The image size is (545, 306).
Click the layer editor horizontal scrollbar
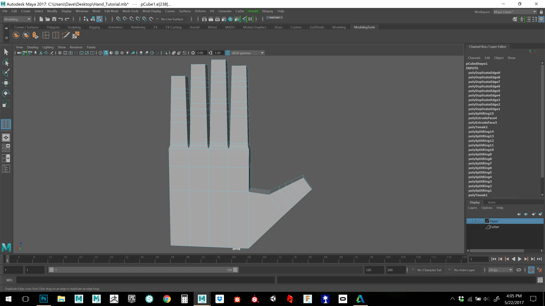tap(497, 251)
